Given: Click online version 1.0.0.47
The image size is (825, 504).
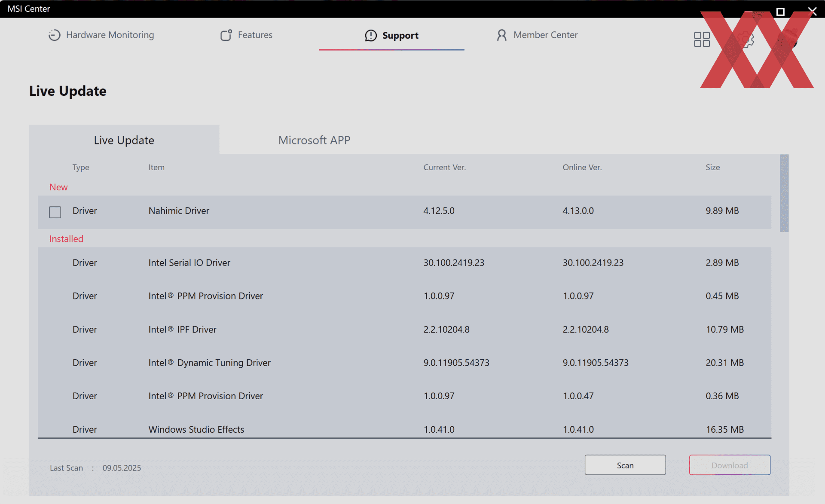Looking at the screenshot, I should point(578,396).
